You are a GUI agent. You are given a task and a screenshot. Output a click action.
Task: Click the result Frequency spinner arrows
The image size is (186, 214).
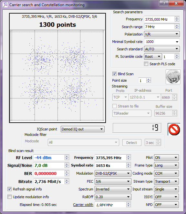click(x=129, y=158)
